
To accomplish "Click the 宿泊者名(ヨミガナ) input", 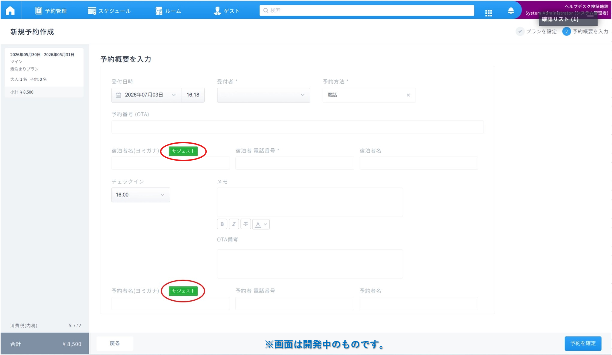I will [171, 163].
